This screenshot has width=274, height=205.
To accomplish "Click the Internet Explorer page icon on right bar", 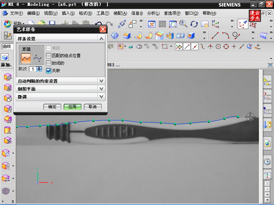I will pos(267,143).
